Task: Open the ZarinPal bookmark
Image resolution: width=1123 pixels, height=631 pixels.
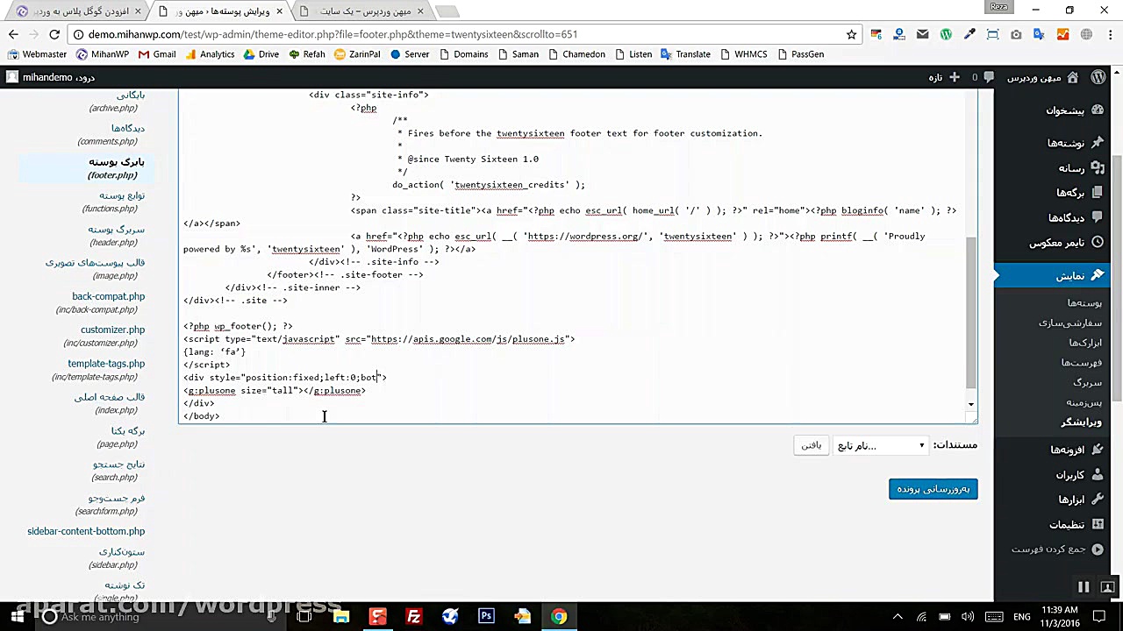Action: point(357,54)
